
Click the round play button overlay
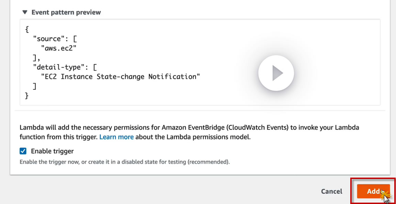[276, 73]
